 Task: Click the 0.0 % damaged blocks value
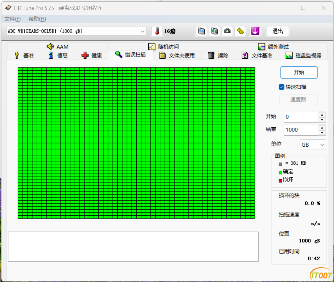[312, 203]
